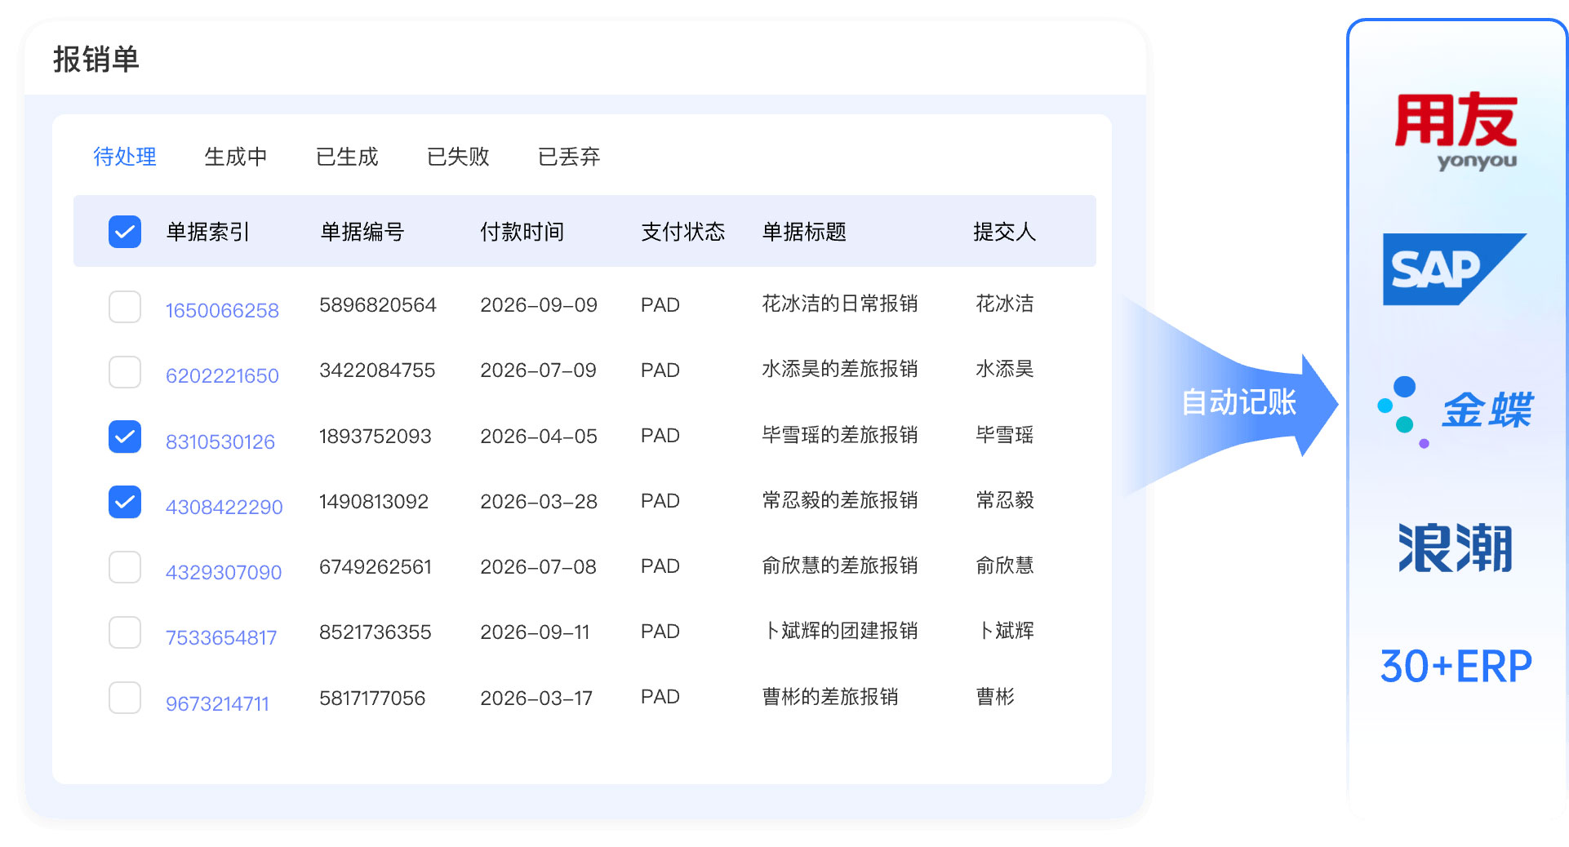Image resolution: width=1569 pixels, height=847 pixels.
Task: Switch to the 待处理 tab
Action: [x=125, y=157]
